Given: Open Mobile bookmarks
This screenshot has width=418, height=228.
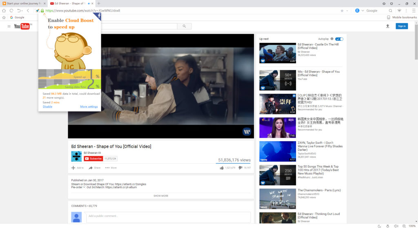Looking at the screenshot, I should [402, 17].
